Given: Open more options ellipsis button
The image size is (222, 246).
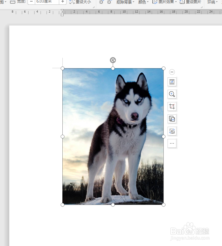Looking at the screenshot, I should (x=172, y=143).
